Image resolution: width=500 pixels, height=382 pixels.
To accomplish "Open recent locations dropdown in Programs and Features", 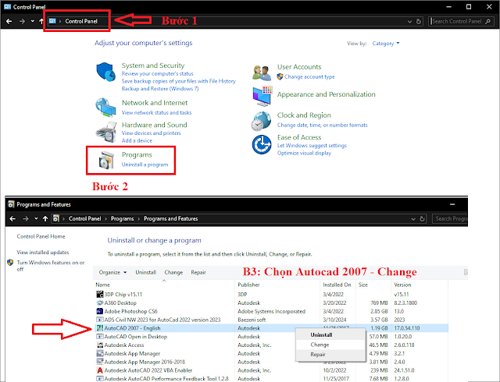I will 36,219.
